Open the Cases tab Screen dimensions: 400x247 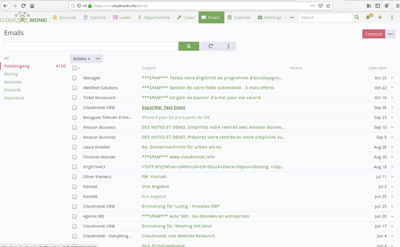click(x=186, y=17)
